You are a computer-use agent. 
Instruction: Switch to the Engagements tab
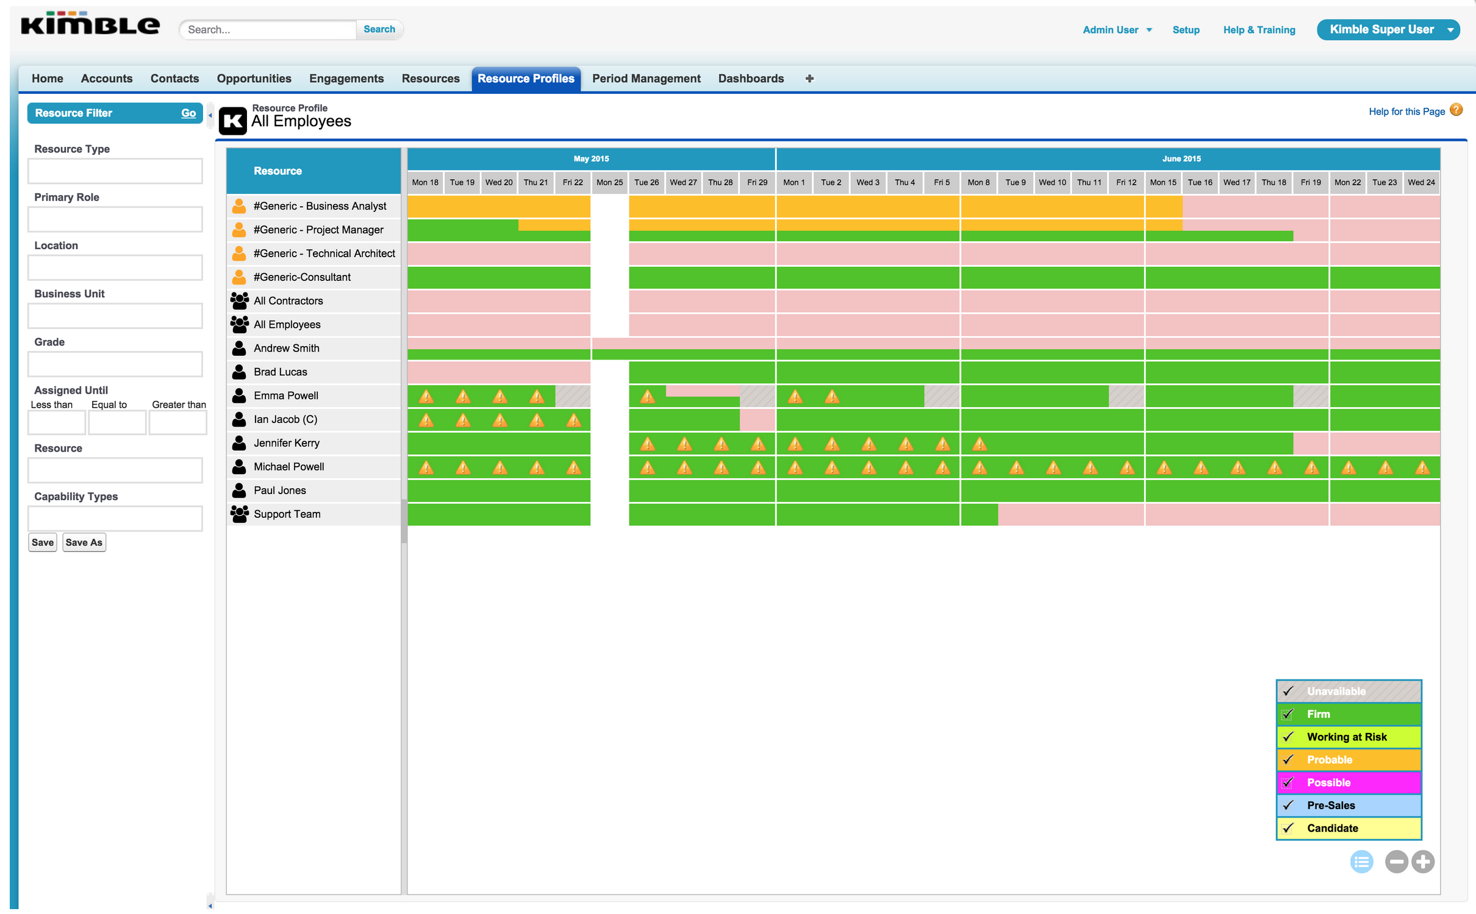click(x=346, y=79)
